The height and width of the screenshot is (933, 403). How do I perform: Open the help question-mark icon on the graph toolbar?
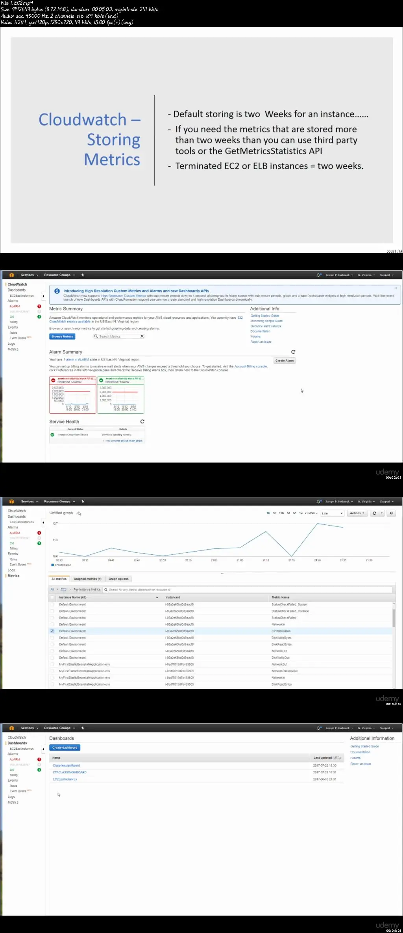tap(391, 513)
